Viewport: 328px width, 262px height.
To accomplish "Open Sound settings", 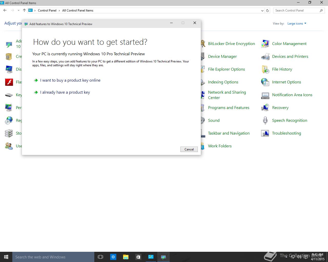I will [x=214, y=121].
